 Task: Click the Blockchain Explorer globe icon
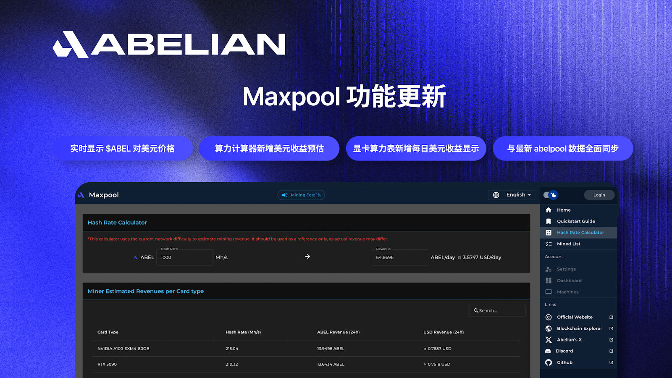549,328
